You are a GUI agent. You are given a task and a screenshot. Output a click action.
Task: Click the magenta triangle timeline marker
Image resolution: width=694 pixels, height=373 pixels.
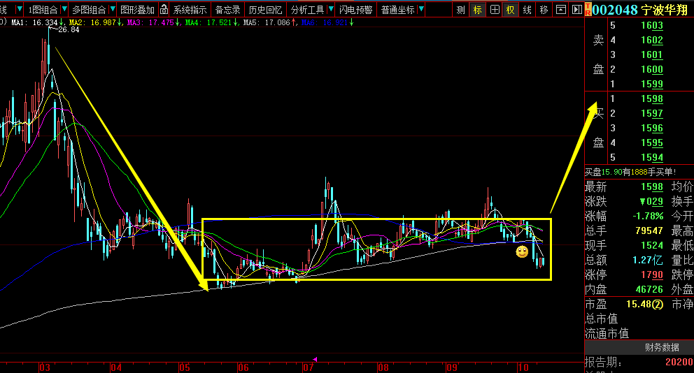point(315,359)
